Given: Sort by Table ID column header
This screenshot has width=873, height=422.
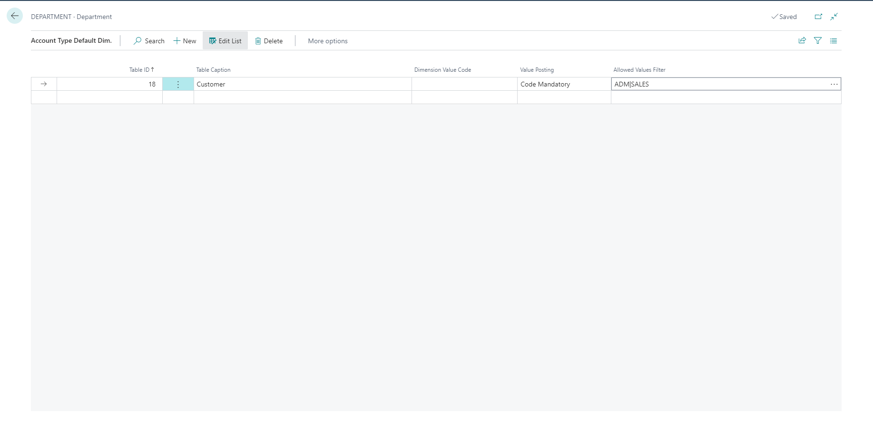Looking at the screenshot, I should (x=142, y=70).
